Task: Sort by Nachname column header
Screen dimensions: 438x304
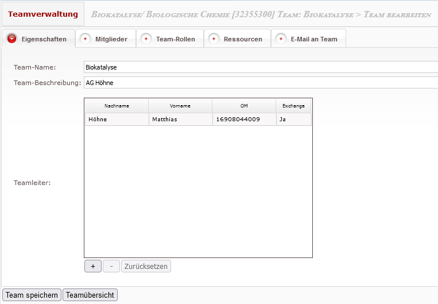Action: tap(117, 106)
